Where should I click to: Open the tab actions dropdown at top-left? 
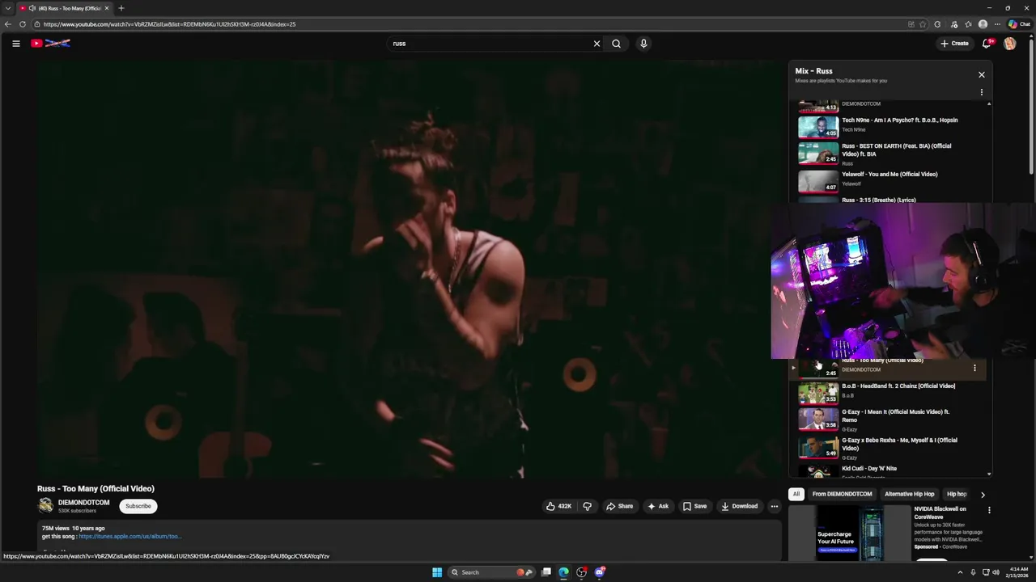[x=8, y=8]
